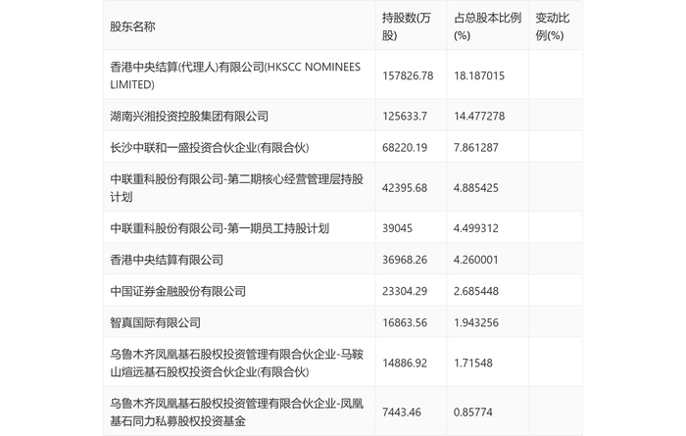Click the percentage 0.85774
The image size is (686, 436).
pos(473,412)
